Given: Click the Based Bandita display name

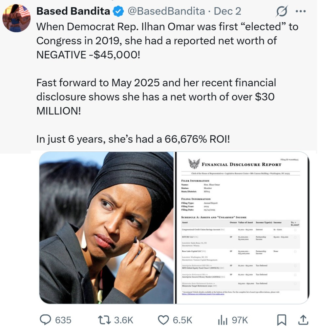Looking at the screenshot, I should 73,11.
